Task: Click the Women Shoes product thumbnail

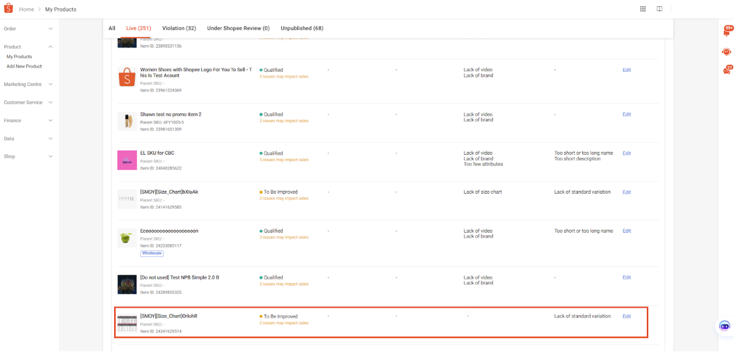Action: (127, 77)
